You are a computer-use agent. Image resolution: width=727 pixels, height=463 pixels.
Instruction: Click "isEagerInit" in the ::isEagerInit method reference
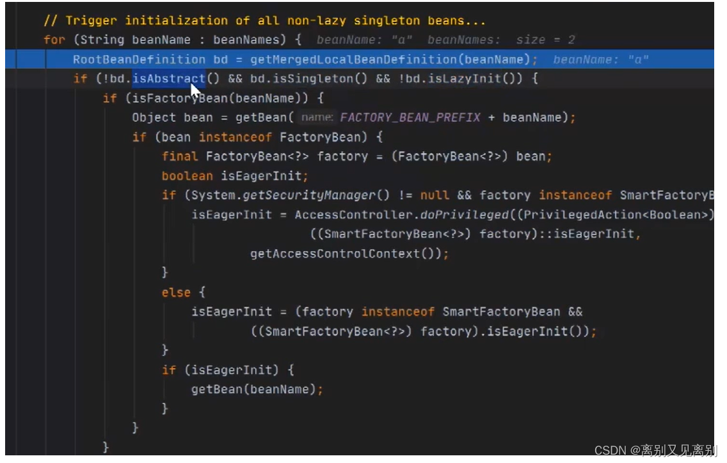[594, 234]
